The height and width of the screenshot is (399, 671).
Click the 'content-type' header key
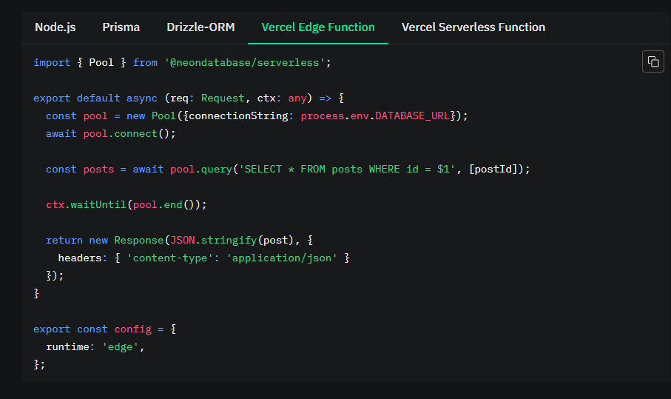point(169,258)
